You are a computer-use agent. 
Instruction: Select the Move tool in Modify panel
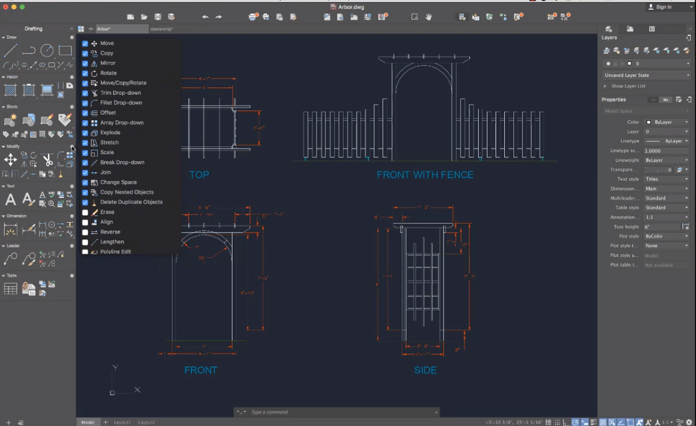click(10, 159)
